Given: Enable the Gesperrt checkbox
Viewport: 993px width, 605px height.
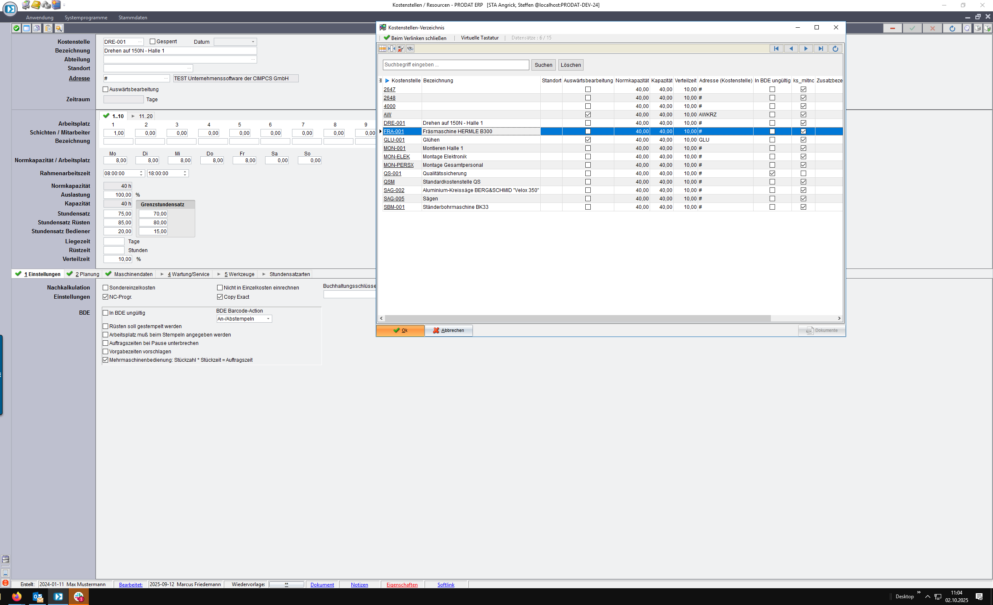Looking at the screenshot, I should 153,42.
